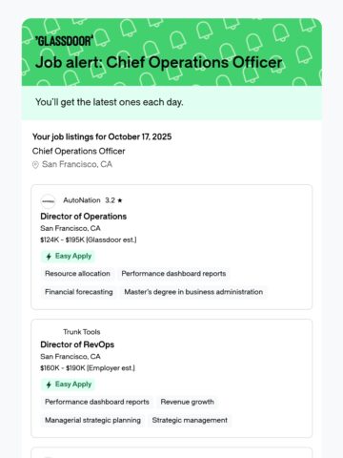The height and width of the screenshot is (458, 343).
Task: Click the Trunk Tools company name
Action: tap(82, 332)
